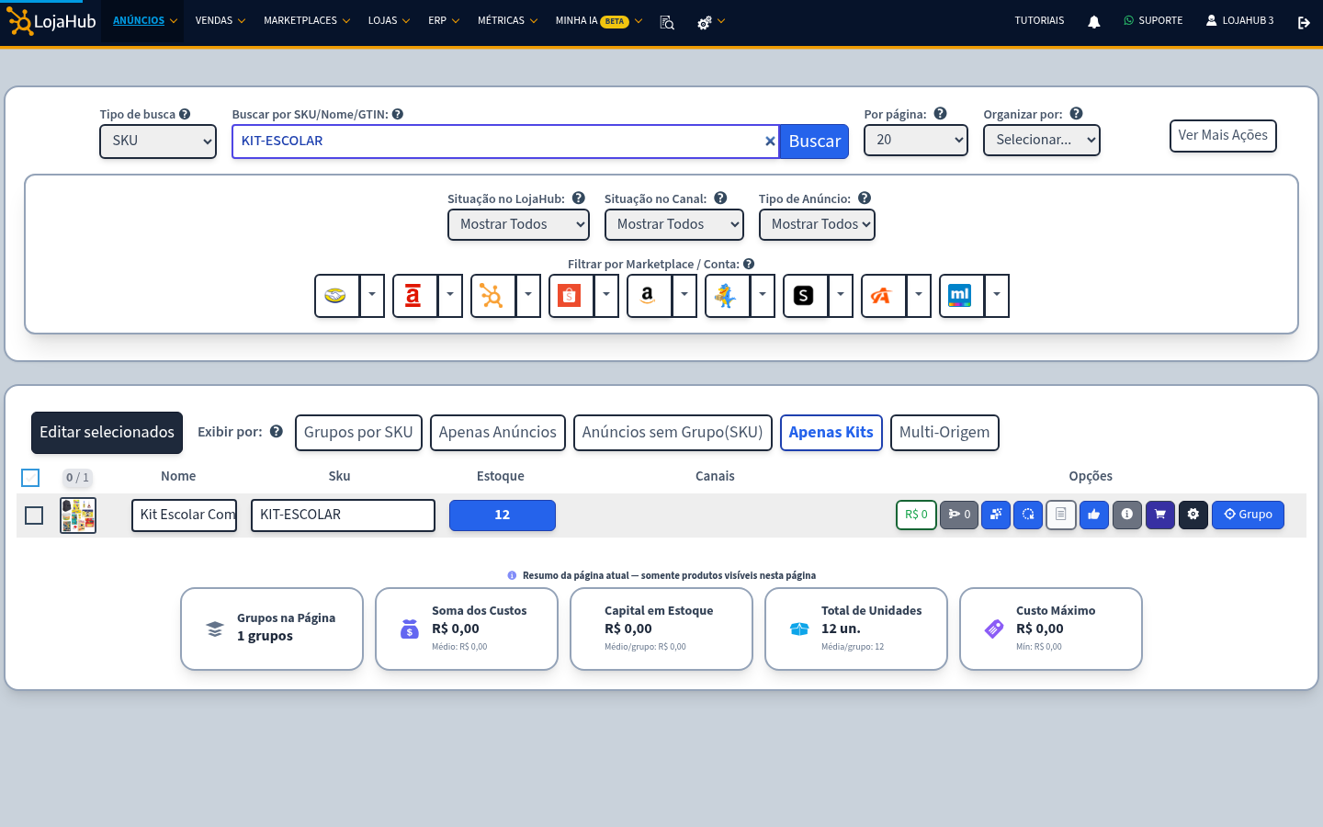Image resolution: width=1323 pixels, height=827 pixels.
Task: Open the SUPORTE WhatsApp link
Action: [x=1153, y=21]
